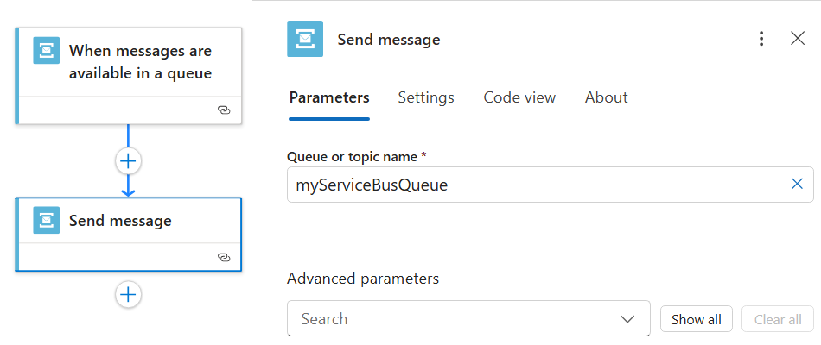This screenshot has height=345, width=821.
Task: Click the Queue or topic name field
Action: click(x=536, y=185)
